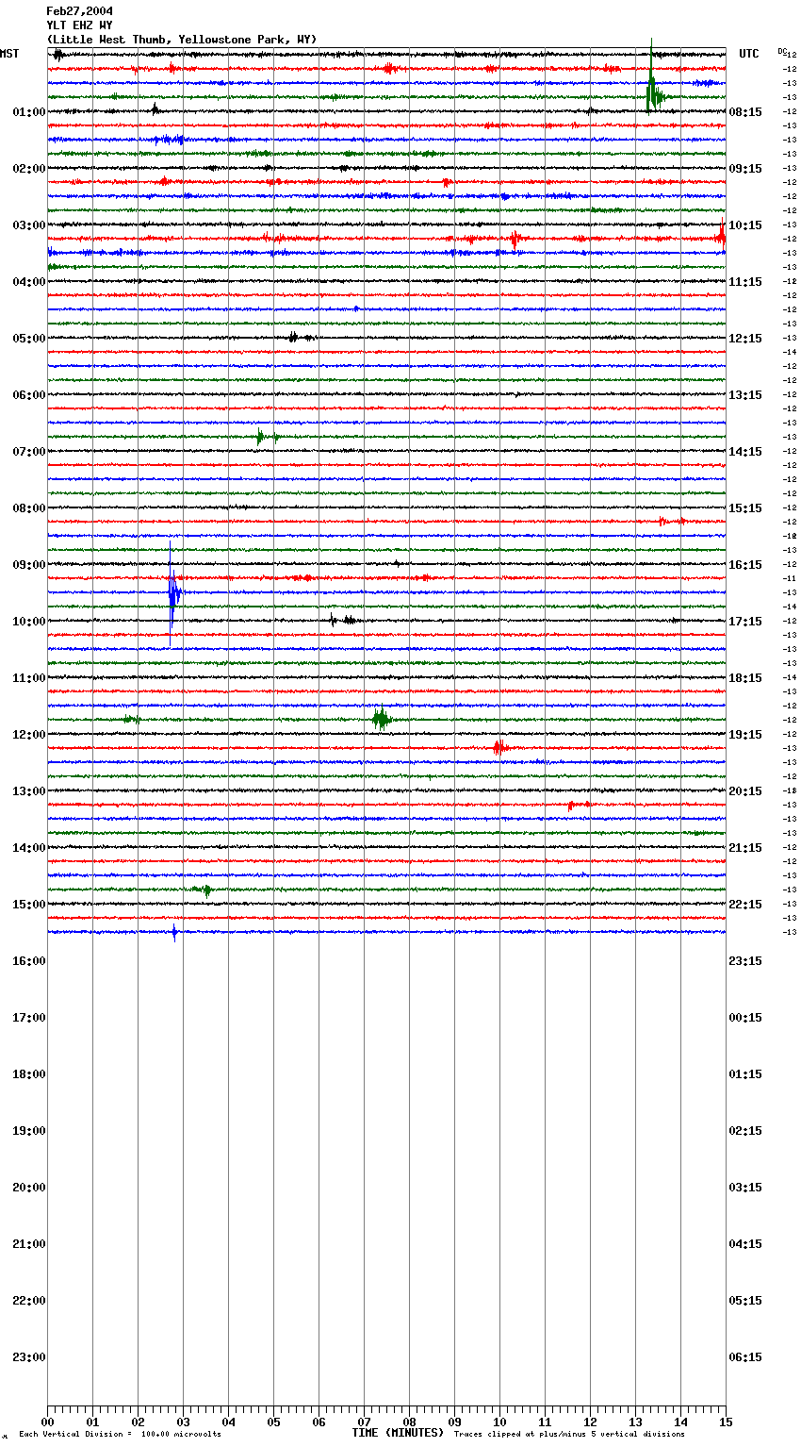The width and height of the screenshot is (801, 1447).
Task: Select minute 13 on the bottom axis
Action: [635, 1422]
